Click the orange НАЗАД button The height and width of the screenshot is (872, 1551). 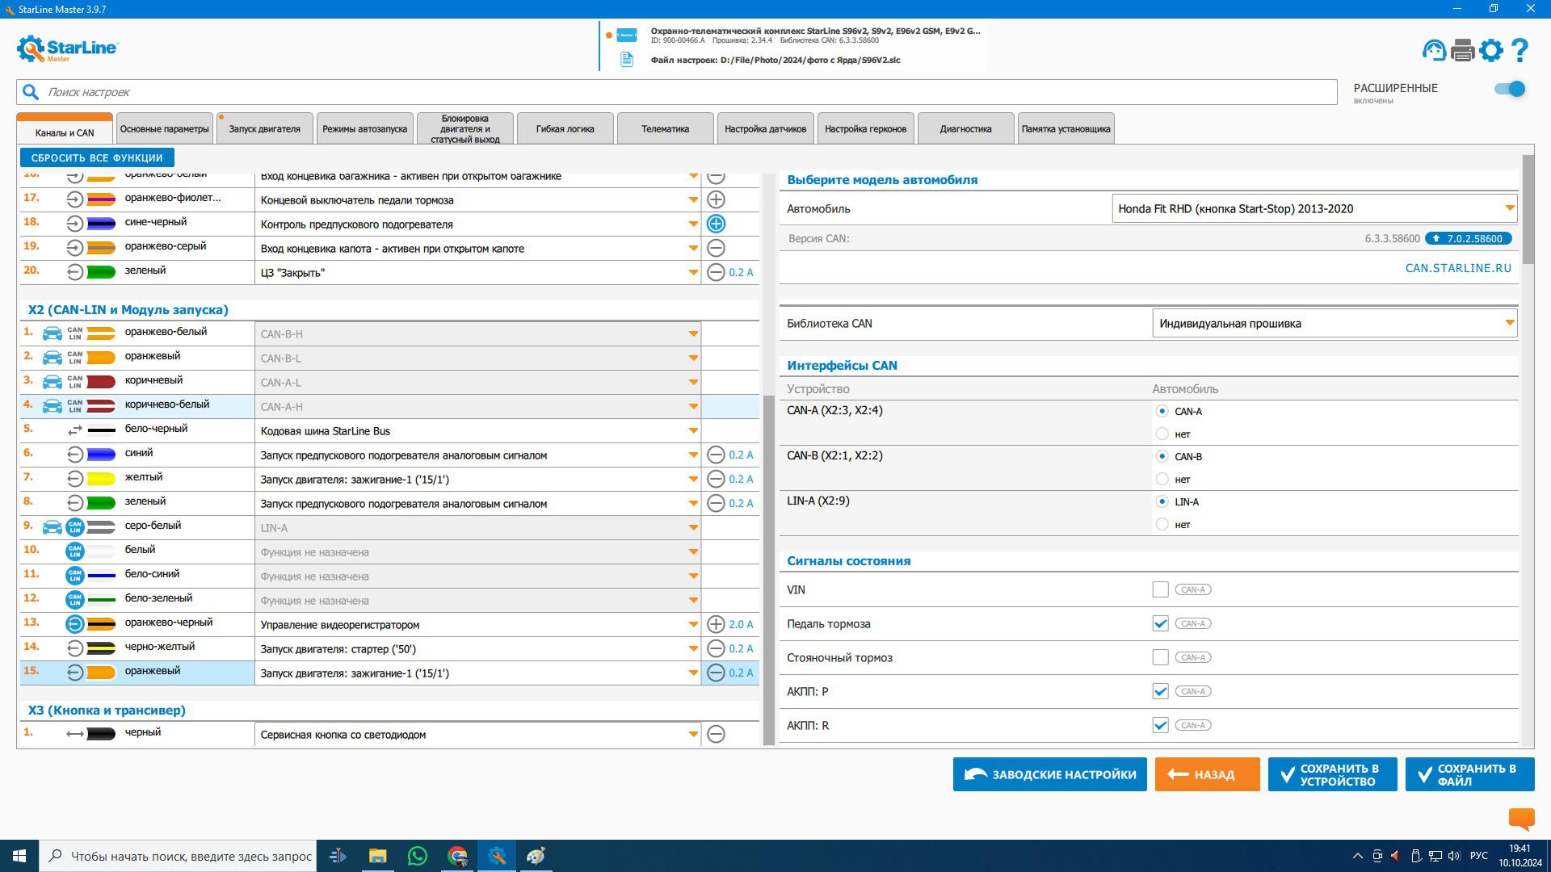pos(1208,774)
